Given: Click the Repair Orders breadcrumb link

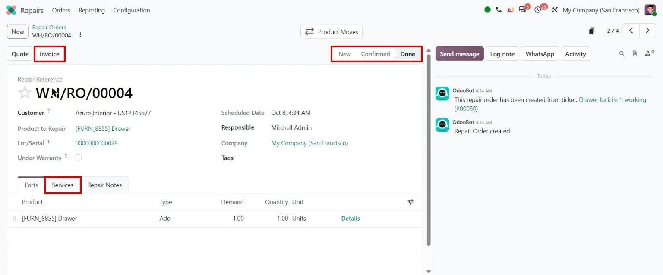Looking at the screenshot, I should [49, 27].
